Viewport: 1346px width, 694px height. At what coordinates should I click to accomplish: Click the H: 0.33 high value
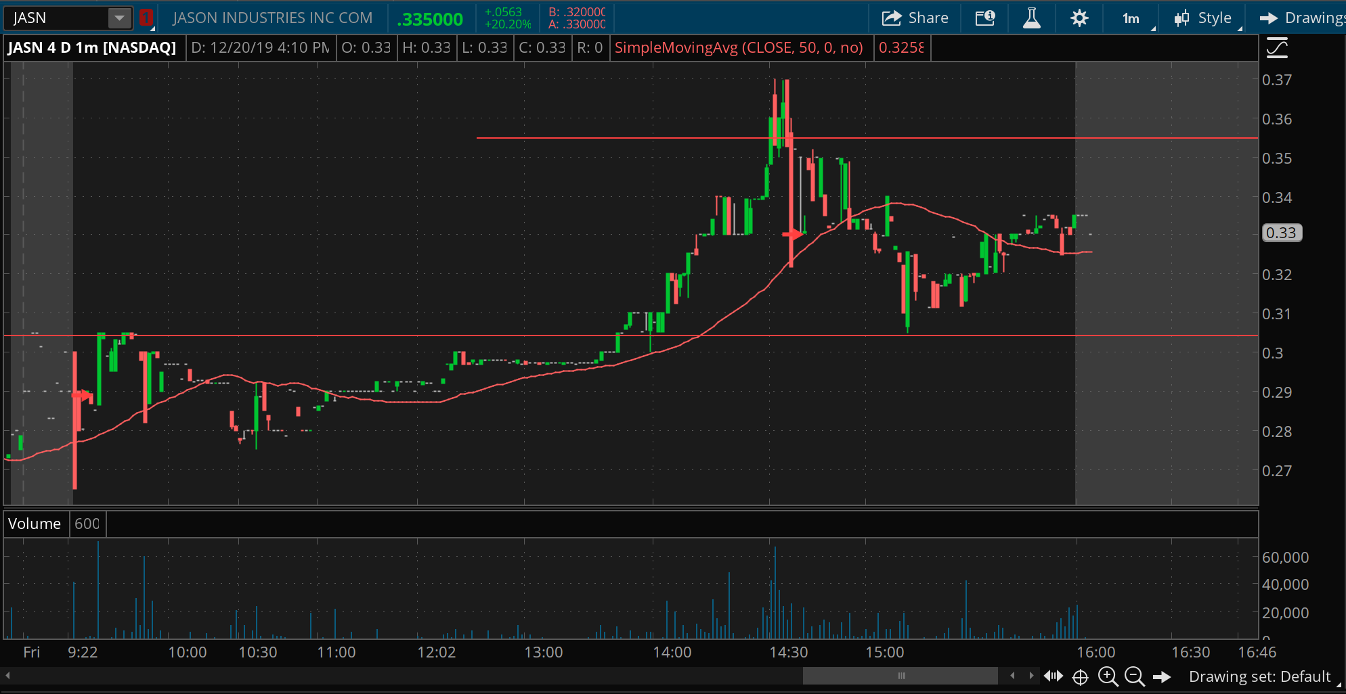click(426, 48)
